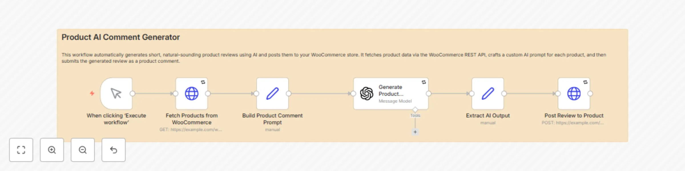Screen dimensions: 685x171
Task: Click the fit-to-view fullscreen icon
Action: (21, 150)
